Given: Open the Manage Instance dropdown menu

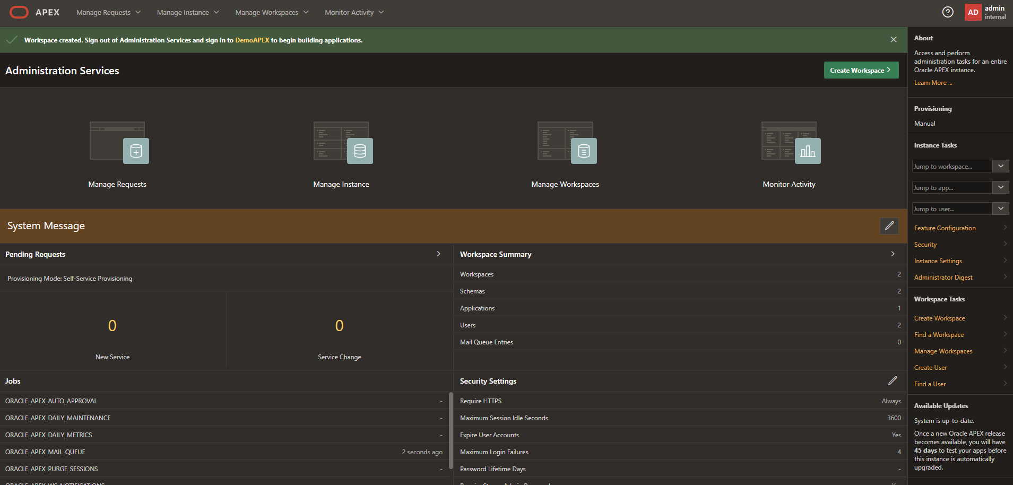Looking at the screenshot, I should [188, 12].
